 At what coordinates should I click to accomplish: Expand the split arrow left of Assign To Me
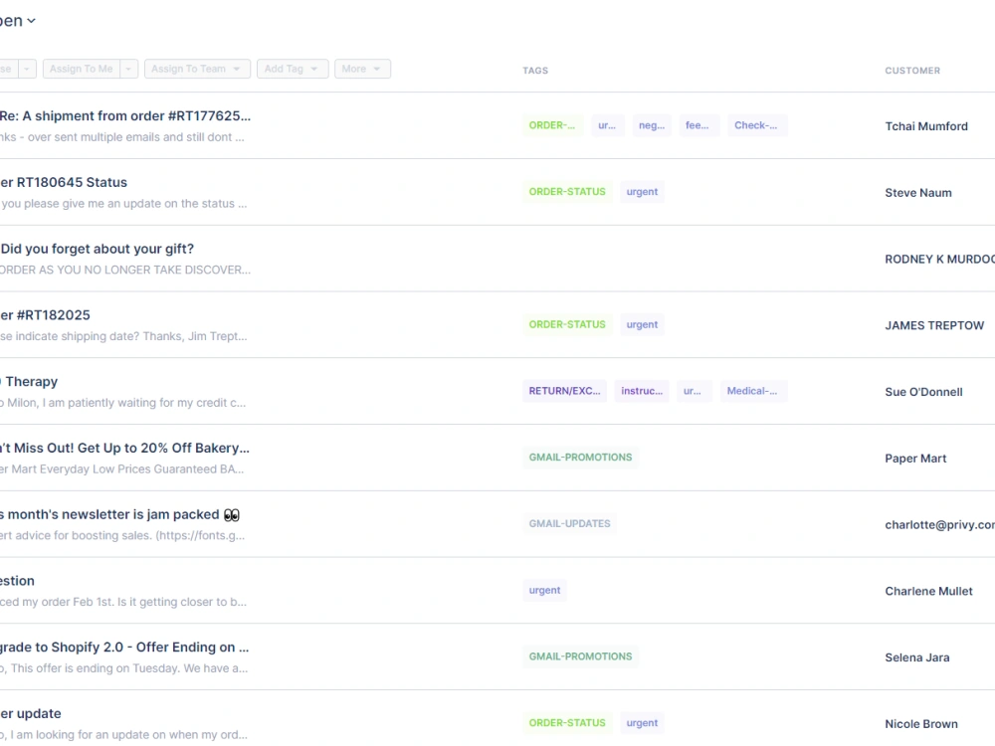tap(27, 69)
